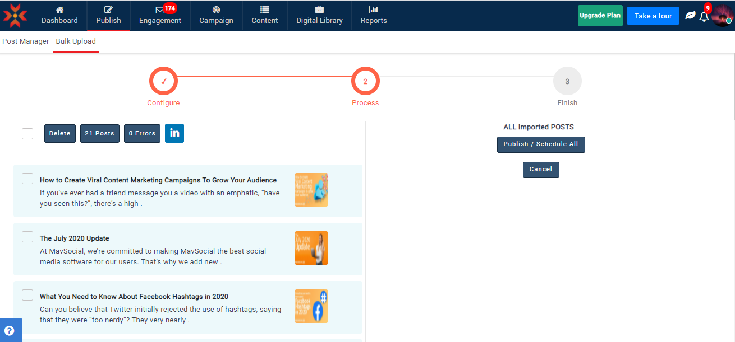Image resolution: width=735 pixels, height=342 pixels.
Task: Tick the Facebook Hashtags post checkbox
Action: (x=27, y=295)
